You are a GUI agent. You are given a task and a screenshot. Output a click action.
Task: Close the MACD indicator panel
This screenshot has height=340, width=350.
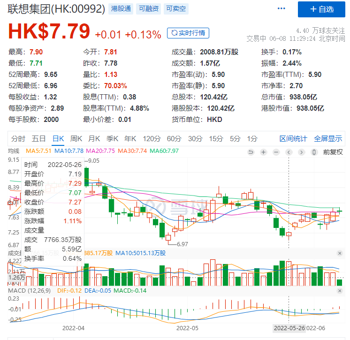point(340,291)
